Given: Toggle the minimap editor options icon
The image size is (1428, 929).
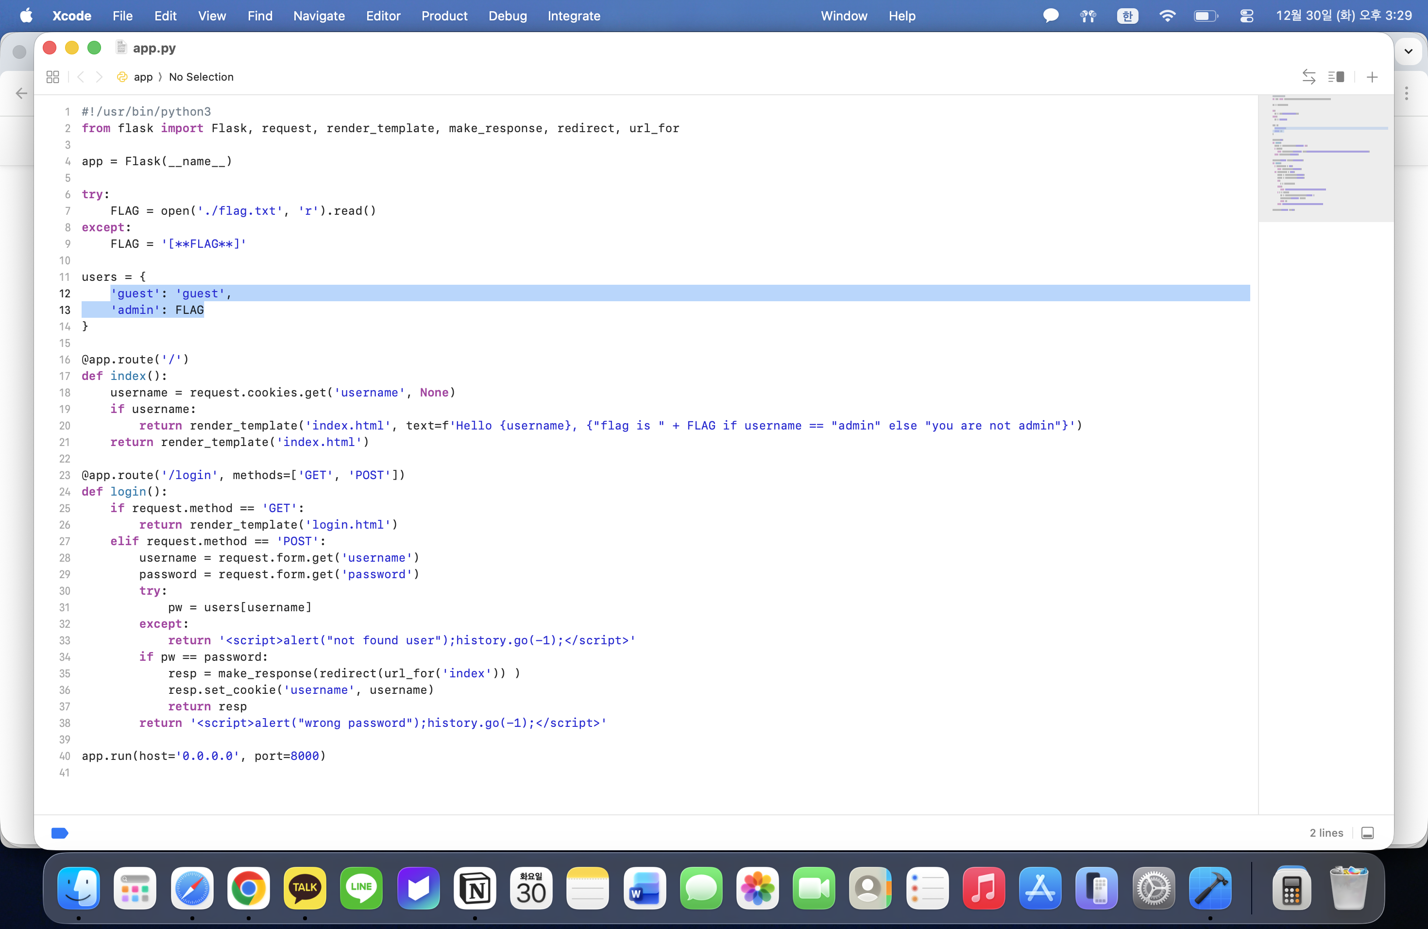Looking at the screenshot, I should click(1336, 77).
